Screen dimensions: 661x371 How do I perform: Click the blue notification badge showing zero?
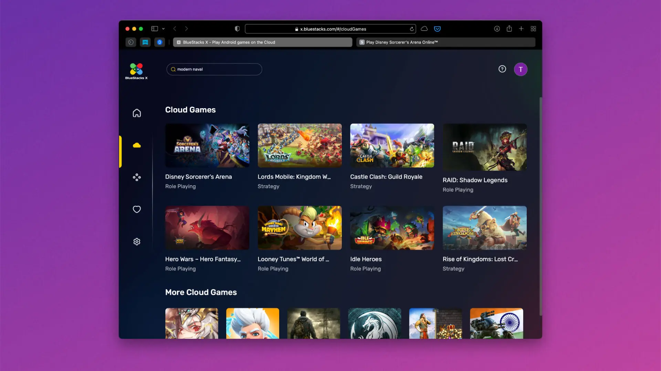click(160, 42)
